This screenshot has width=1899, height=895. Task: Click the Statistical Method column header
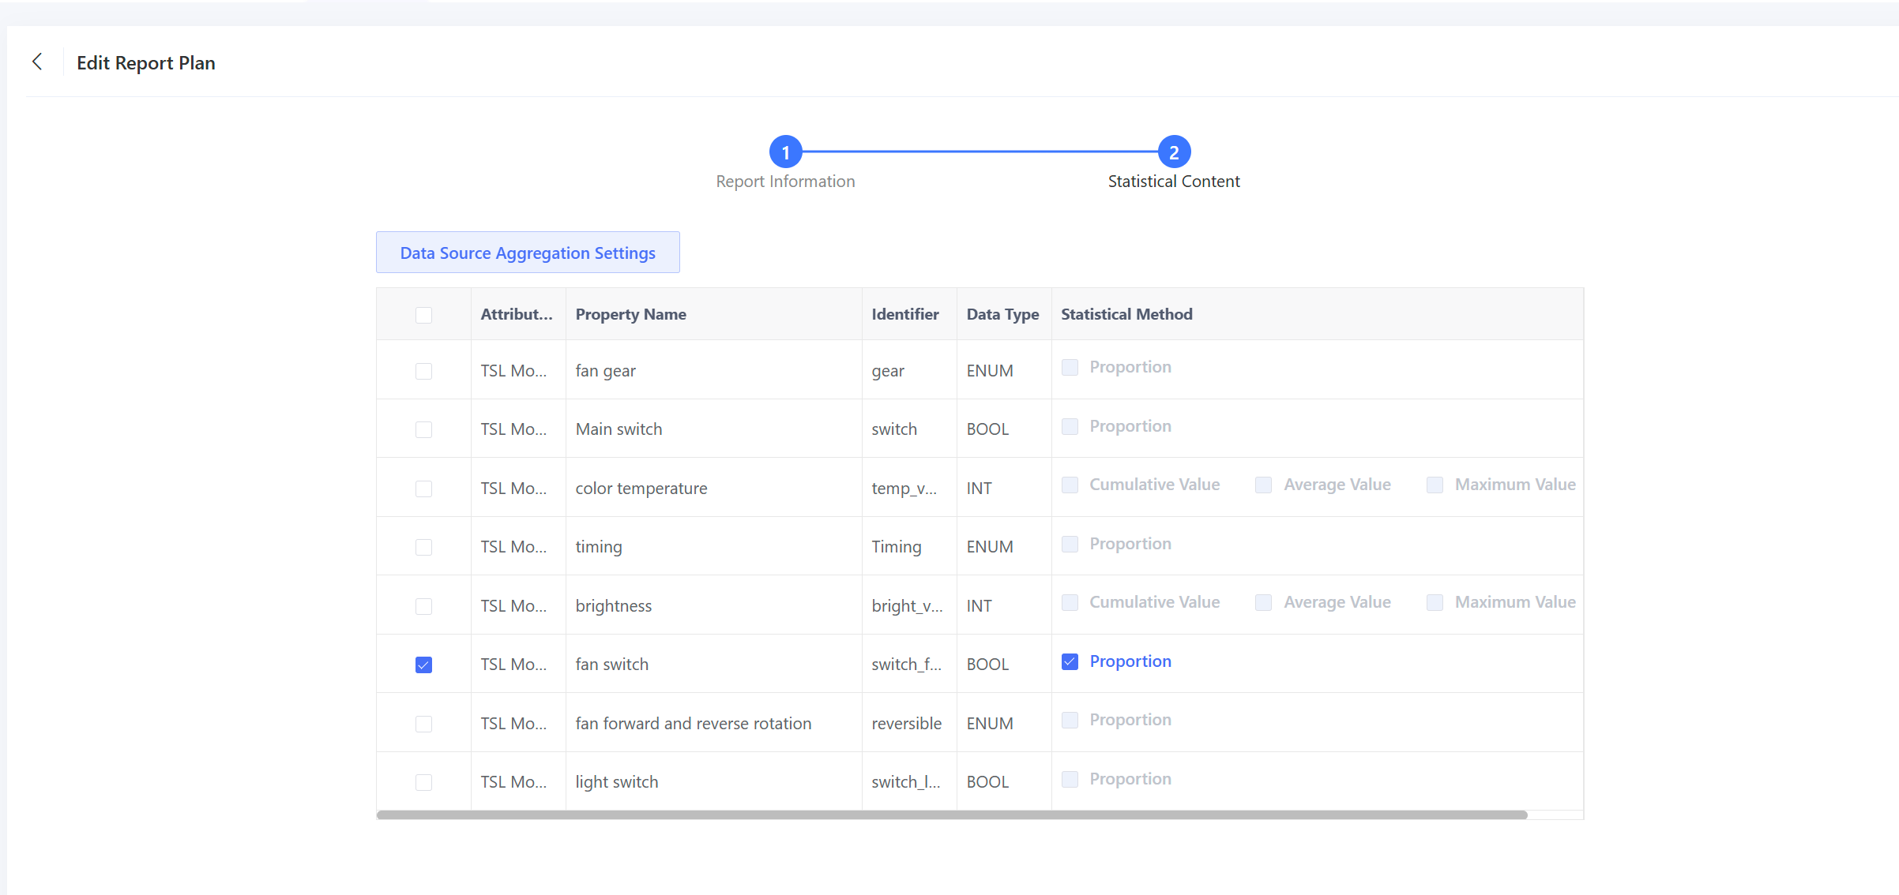(1126, 314)
